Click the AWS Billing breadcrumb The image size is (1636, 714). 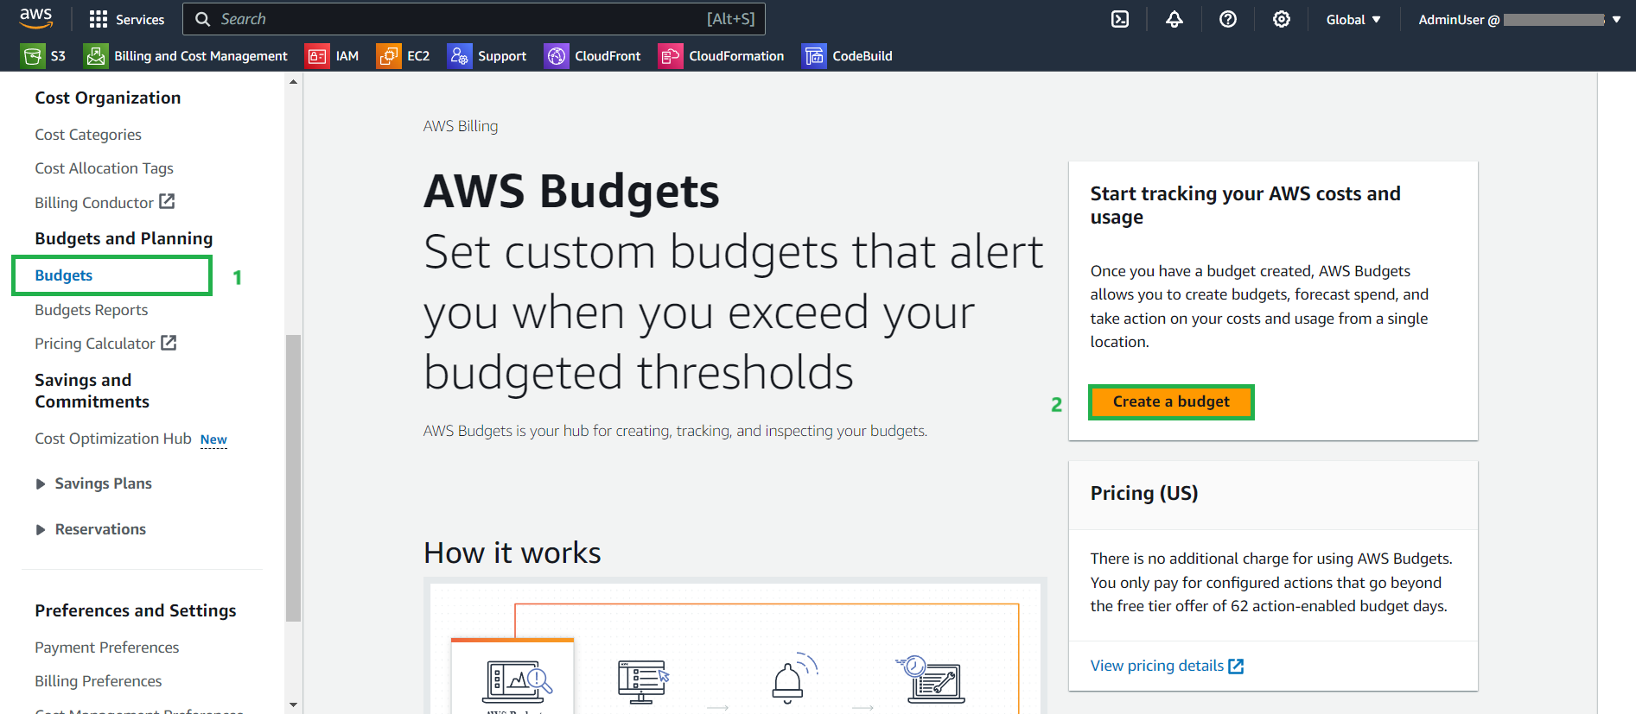click(461, 126)
